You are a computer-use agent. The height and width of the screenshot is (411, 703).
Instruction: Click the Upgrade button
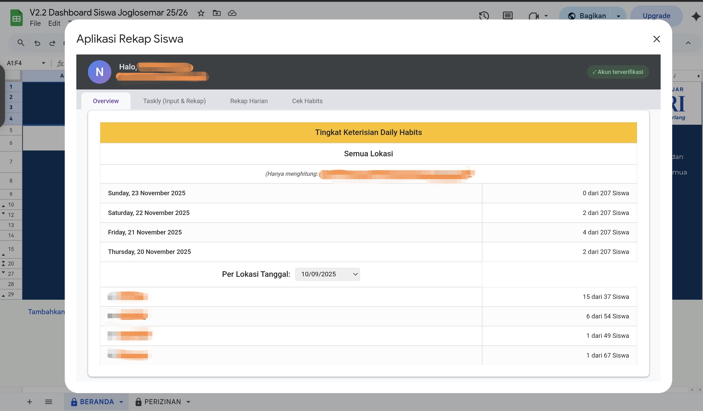coord(656,16)
